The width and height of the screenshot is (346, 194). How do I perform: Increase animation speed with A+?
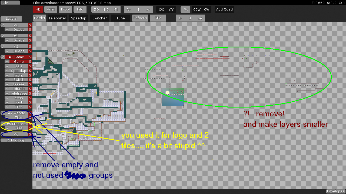click(x=129, y=9)
